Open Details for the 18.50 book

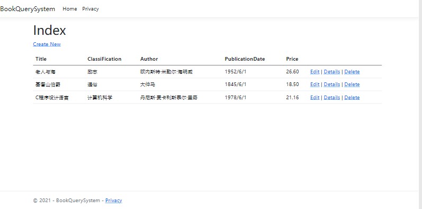click(x=331, y=84)
